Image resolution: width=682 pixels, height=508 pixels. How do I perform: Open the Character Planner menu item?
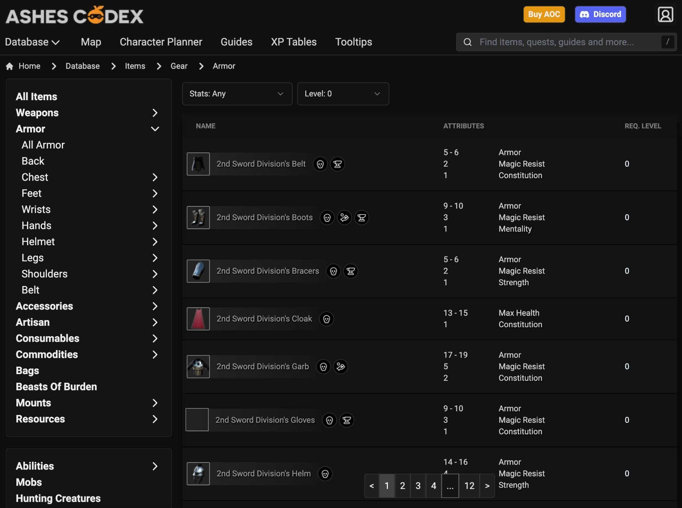161,42
